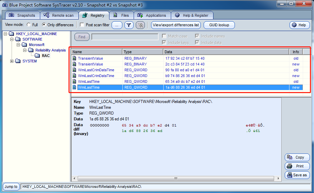Viewport: 314px width, 193px height.
Task: Select Reliability Analysis key in tree
Action: tap(50, 50)
